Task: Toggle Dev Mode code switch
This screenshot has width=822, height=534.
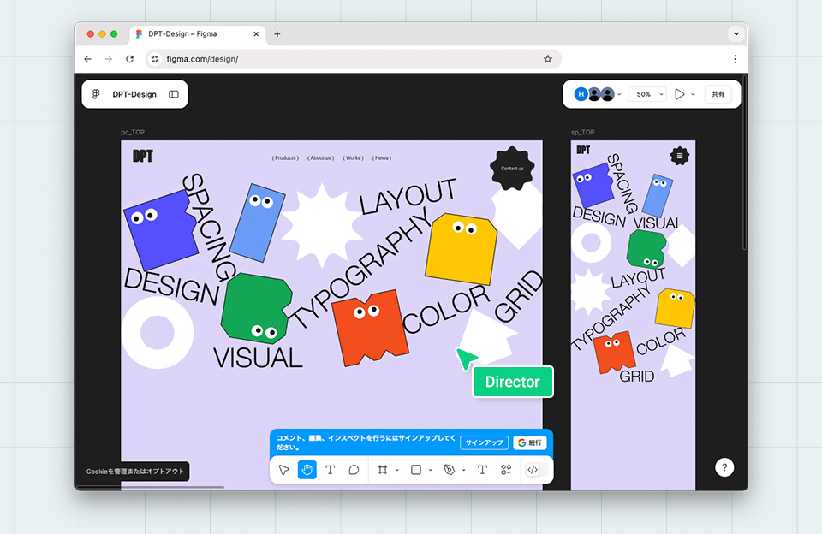Action: tap(537, 470)
